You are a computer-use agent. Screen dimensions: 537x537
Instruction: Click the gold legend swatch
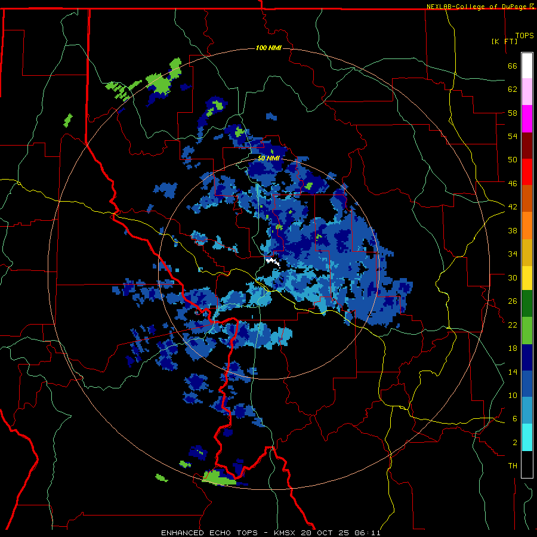click(x=527, y=252)
